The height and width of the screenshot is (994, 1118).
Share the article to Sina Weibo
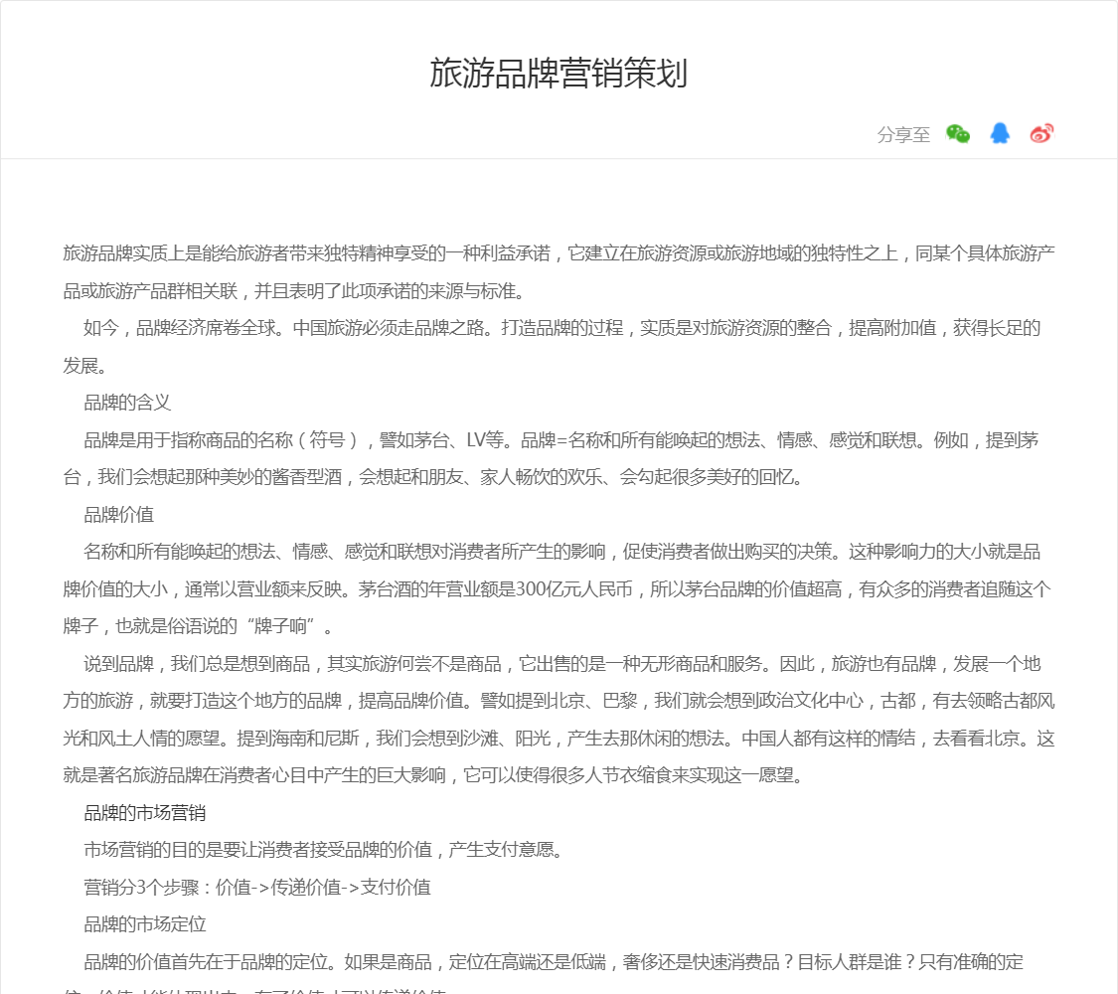click(1040, 134)
